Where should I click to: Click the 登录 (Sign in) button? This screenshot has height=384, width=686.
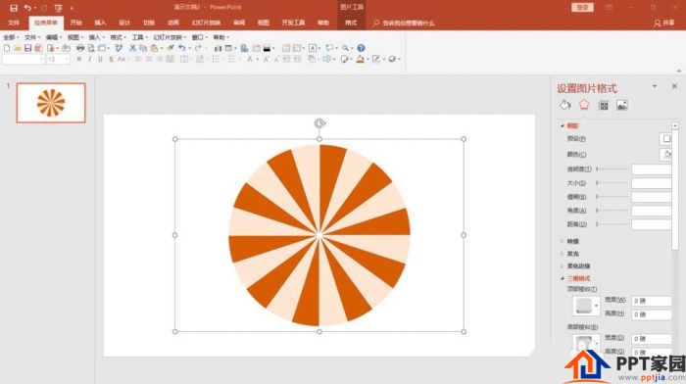pyautogui.click(x=582, y=8)
